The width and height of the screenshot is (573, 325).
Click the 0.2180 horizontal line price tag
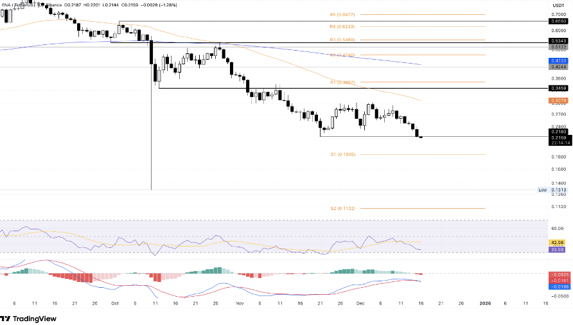click(x=559, y=132)
